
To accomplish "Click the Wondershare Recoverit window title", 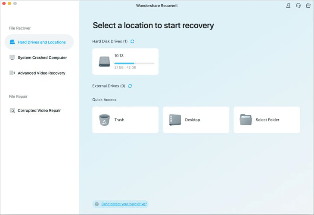I will 157,6.
